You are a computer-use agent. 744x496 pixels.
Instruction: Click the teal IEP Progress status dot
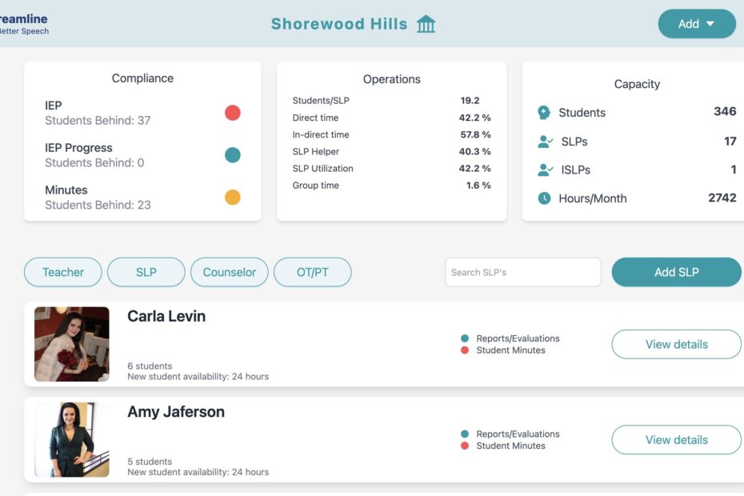[x=233, y=155]
